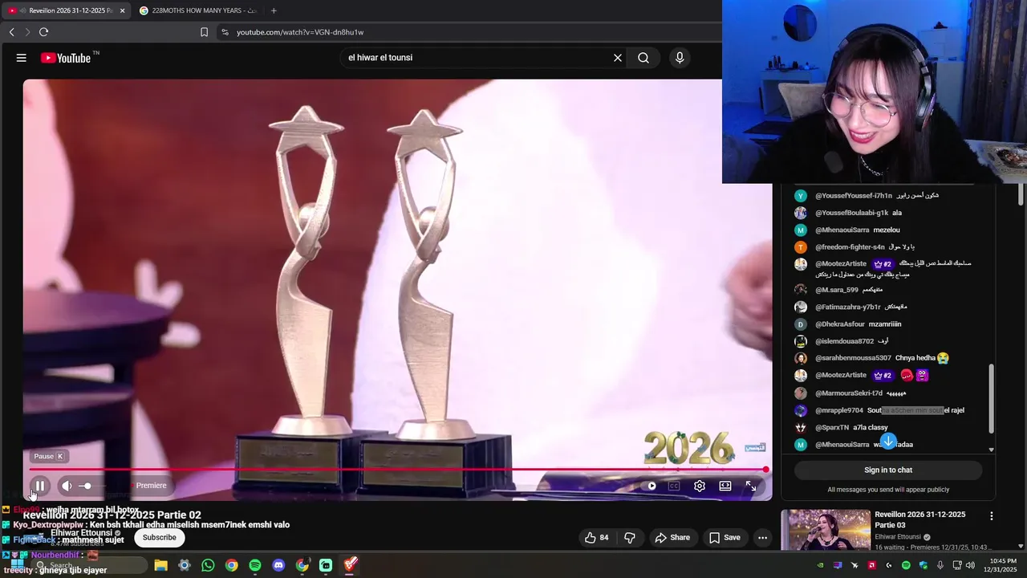Screen dimensions: 1027x578
Task: Open the player settings gear
Action: click(x=700, y=486)
